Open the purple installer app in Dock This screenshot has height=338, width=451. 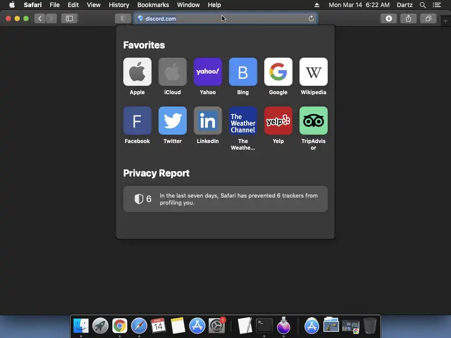click(x=284, y=326)
